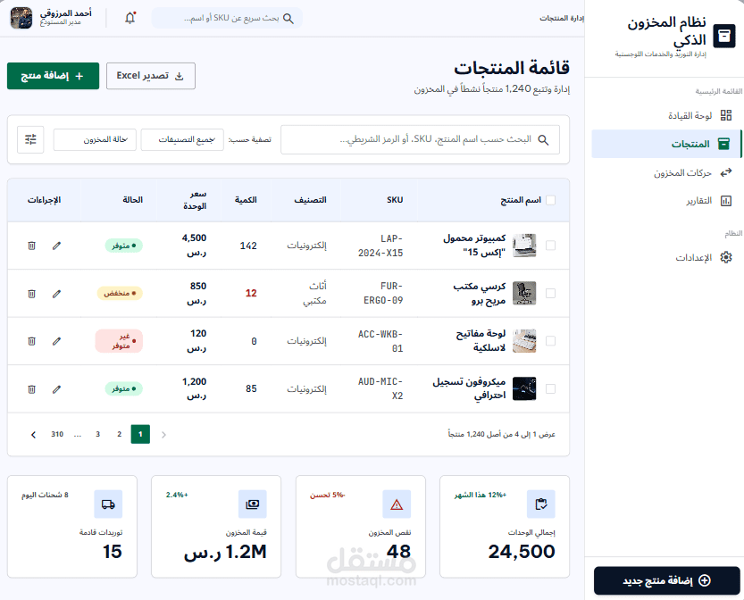744x600 pixels.
Task: Click the magnifier in top quick search
Action: [x=288, y=19]
